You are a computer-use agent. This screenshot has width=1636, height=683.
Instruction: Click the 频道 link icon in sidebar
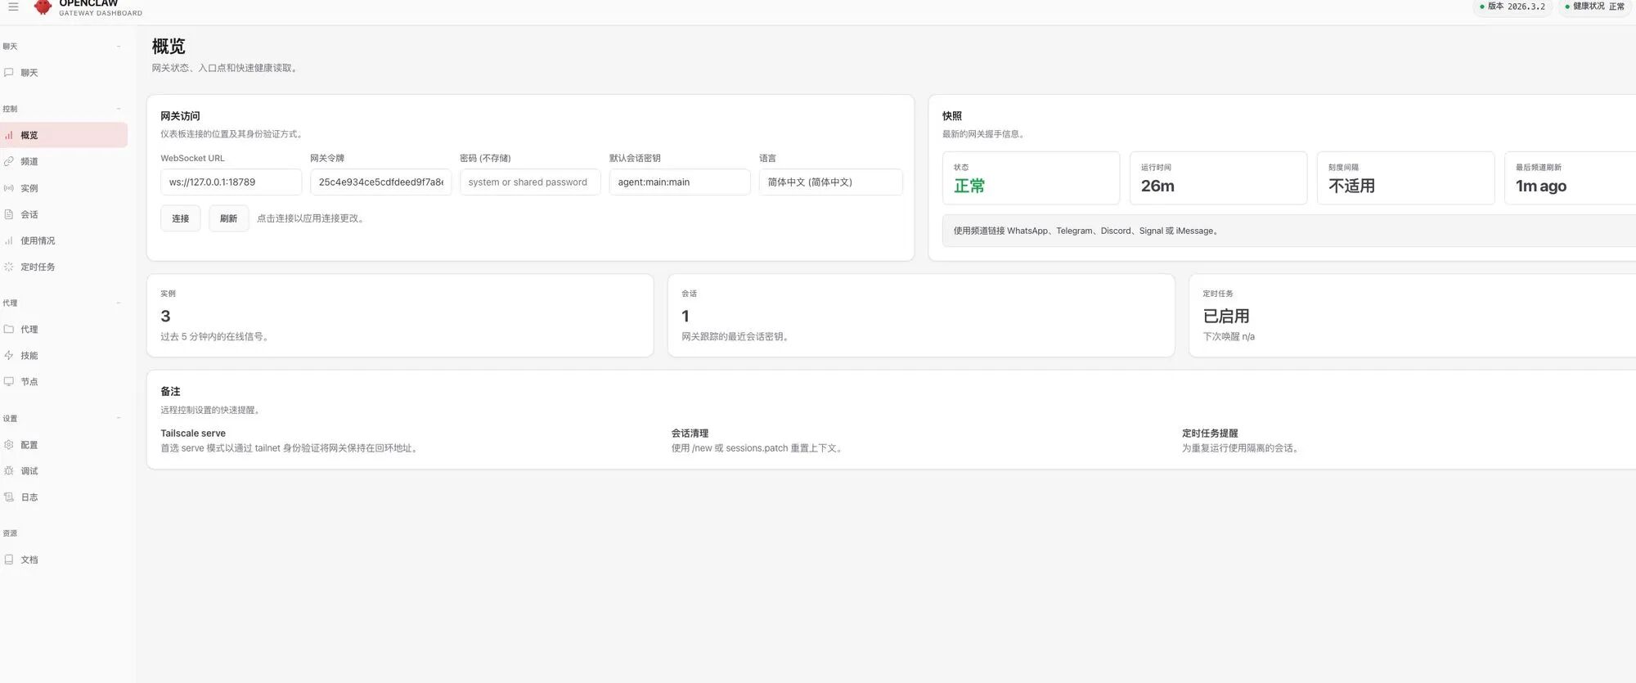click(9, 162)
